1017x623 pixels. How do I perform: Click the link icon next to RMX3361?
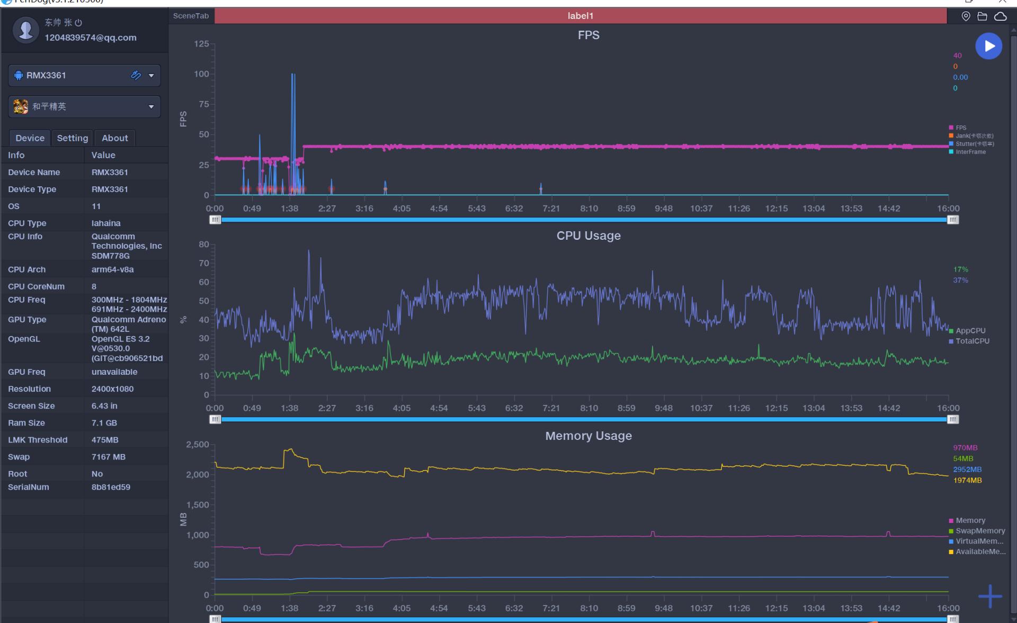coord(136,75)
